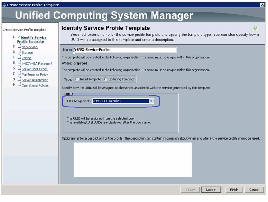Click the page icon beside Maintenance Policy
Image resolution: width=268 pixels, height=202 pixels.
tap(19, 73)
